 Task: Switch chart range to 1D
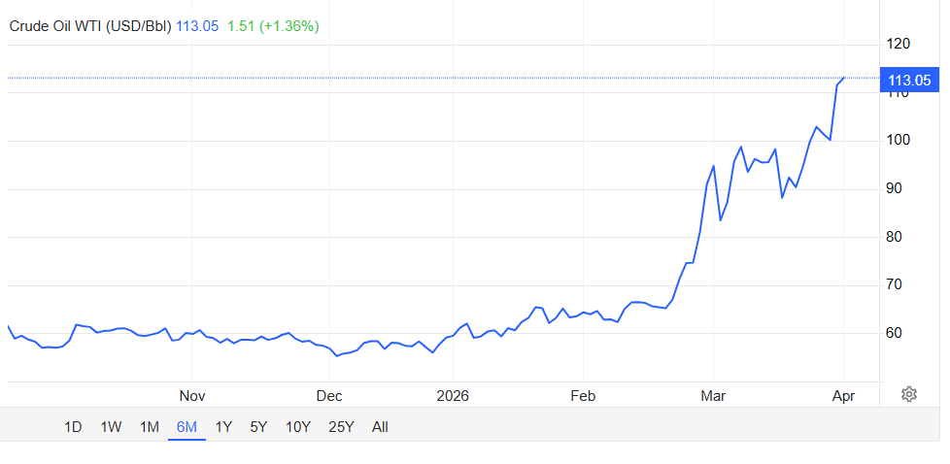tap(73, 427)
